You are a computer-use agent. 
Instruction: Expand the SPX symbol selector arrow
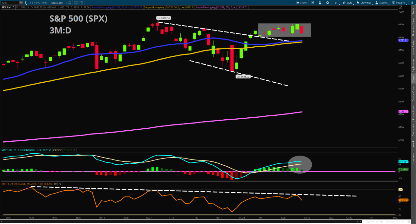pos(21,3)
